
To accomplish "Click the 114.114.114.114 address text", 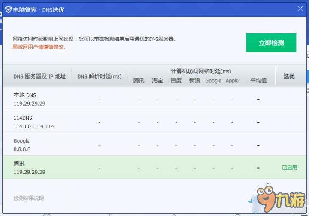I will [x=34, y=126].
